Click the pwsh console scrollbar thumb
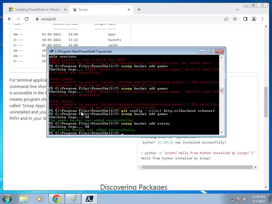The image size is (272, 204). pos(221,91)
